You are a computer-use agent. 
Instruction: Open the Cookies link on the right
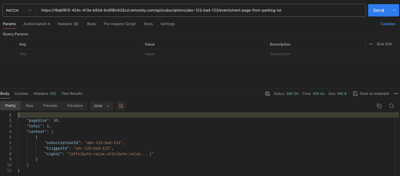(388, 24)
